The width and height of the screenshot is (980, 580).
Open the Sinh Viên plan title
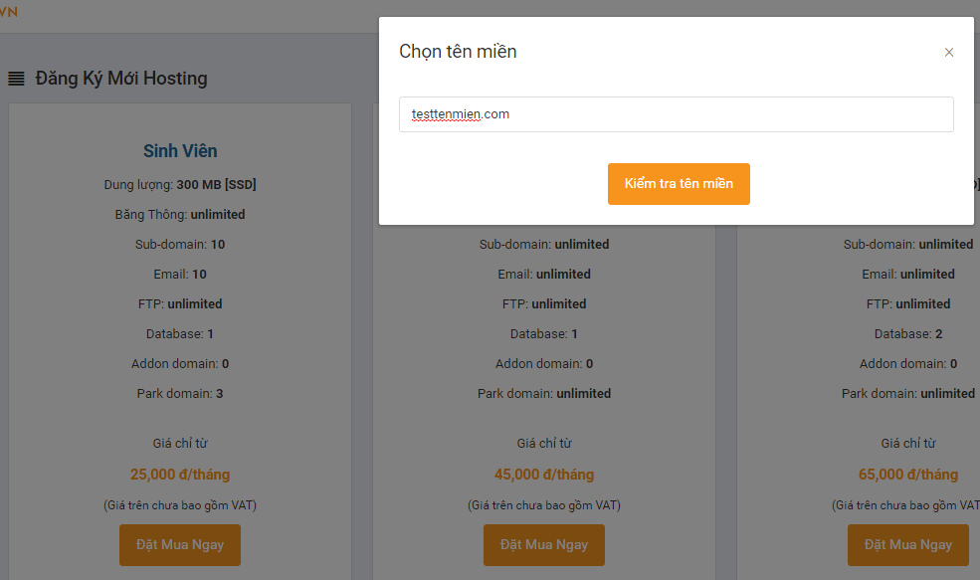[180, 151]
